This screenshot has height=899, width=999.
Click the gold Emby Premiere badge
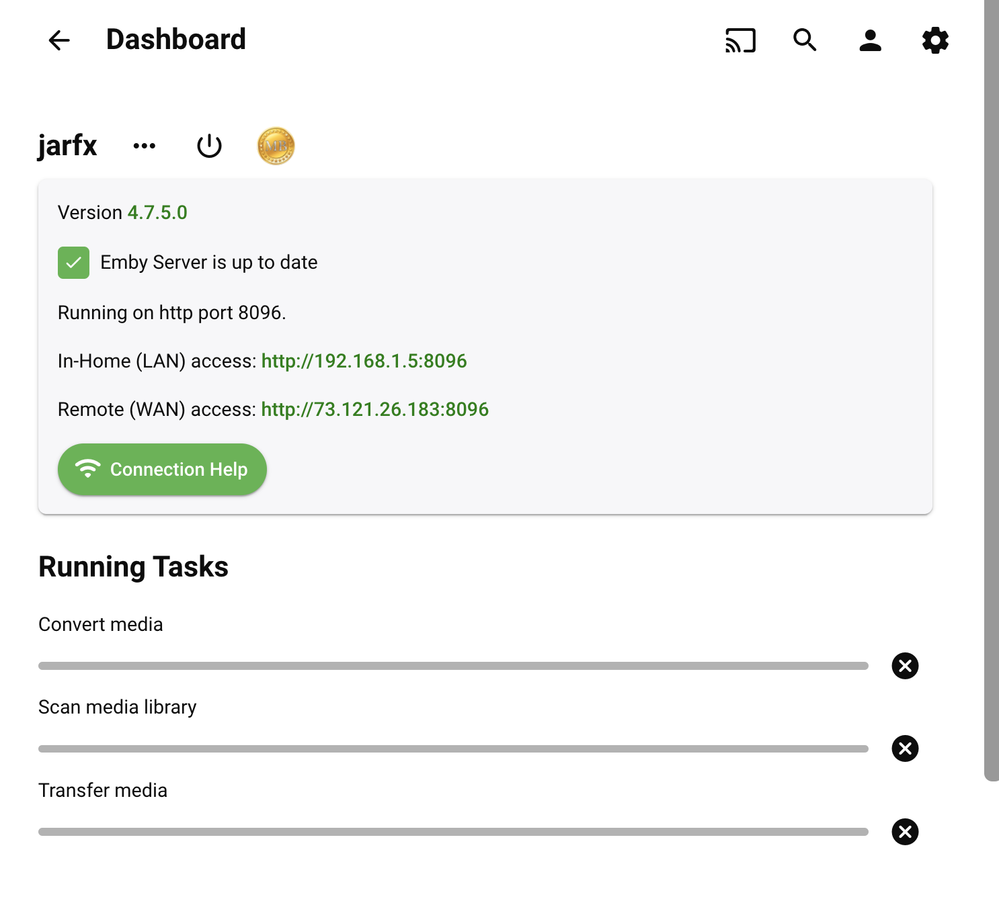[x=276, y=146]
